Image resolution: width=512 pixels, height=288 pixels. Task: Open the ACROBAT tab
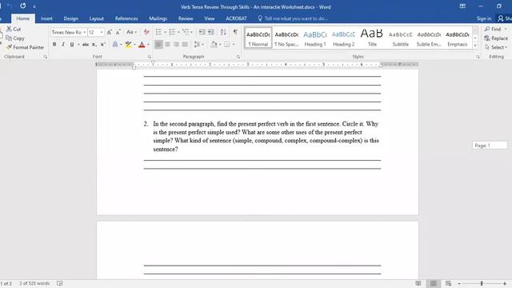236,18
